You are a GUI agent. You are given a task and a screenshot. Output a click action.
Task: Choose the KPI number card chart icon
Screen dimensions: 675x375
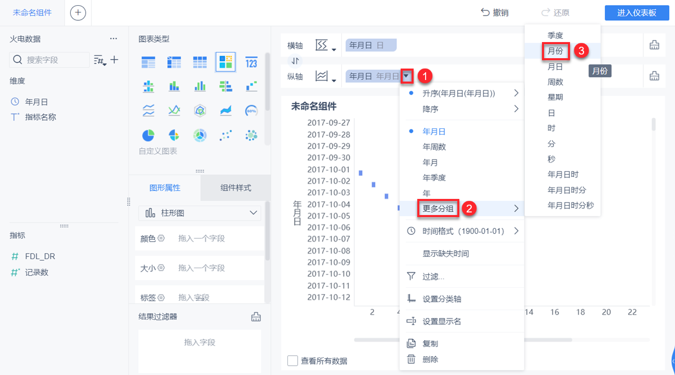click(251, 62)
